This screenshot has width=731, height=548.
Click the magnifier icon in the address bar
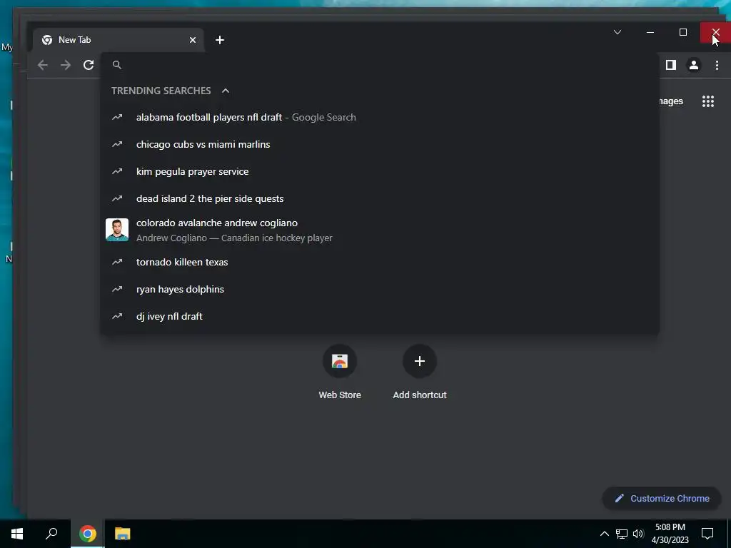click(117, 65)
